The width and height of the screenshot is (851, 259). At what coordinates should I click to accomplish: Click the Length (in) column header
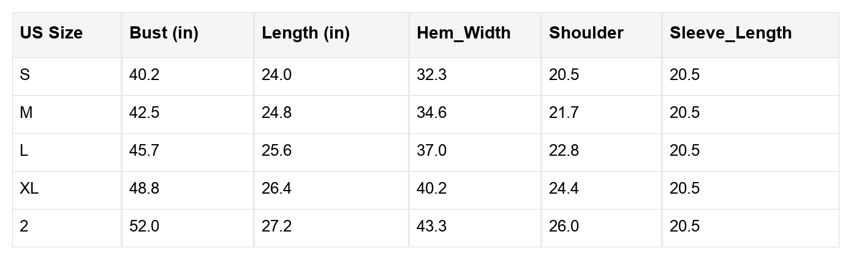(305, 34)
